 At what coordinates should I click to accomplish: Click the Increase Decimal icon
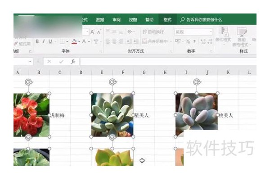[203, 41]
